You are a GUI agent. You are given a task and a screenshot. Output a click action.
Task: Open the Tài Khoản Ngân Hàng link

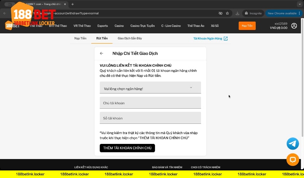[211, 38]
